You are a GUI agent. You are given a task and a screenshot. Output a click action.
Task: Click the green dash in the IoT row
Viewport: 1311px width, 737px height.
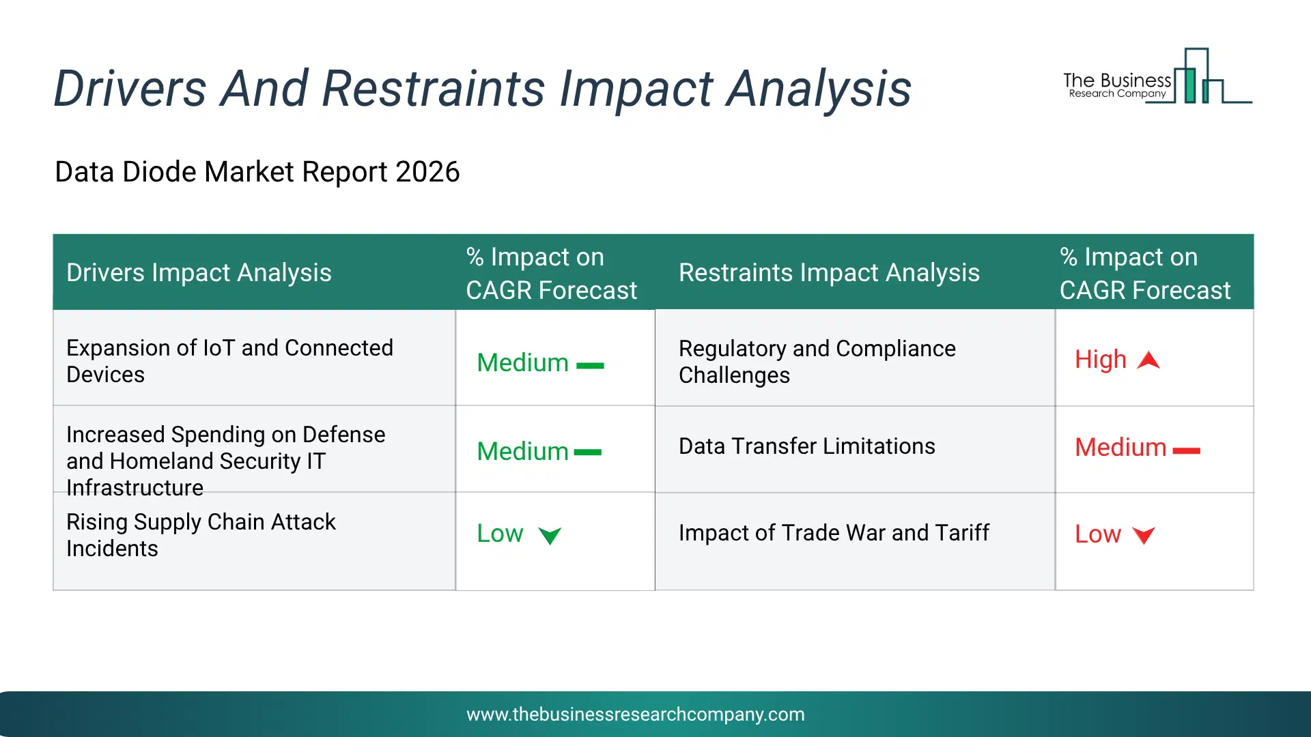pyautogui.click(x=590, y=366)
